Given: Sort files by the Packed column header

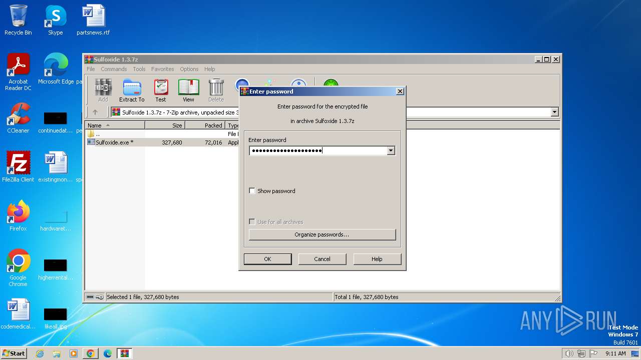Looking at the screenshot, I should (x=205, y=125).
